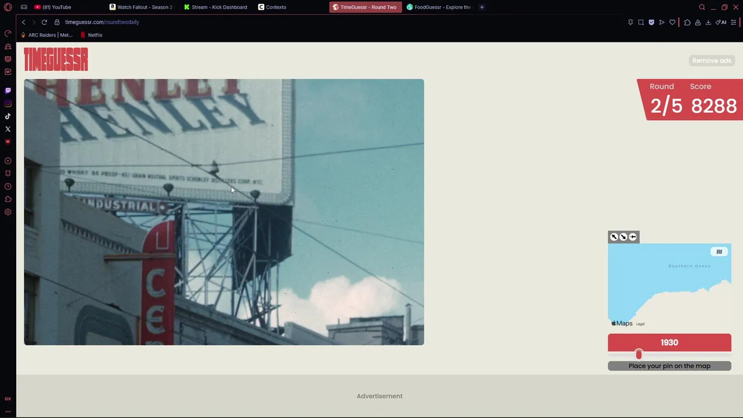
Task: Place a pin on the mini map
Action: (x=669, y=286)
